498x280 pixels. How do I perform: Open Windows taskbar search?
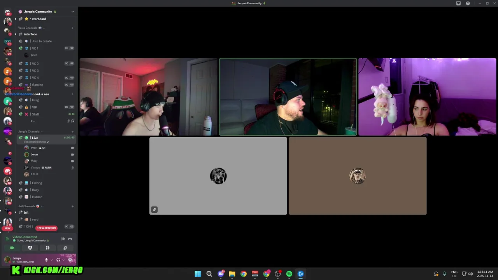coord(209,274)
